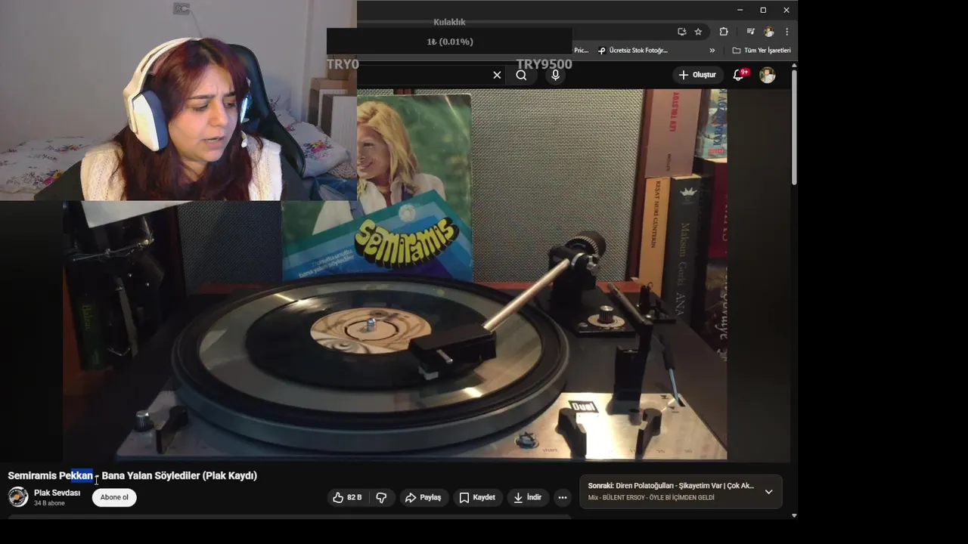This screenshot has height=544, width=968.
Task: Show hidden bookmarks with the double chevron
Action: 712,51
